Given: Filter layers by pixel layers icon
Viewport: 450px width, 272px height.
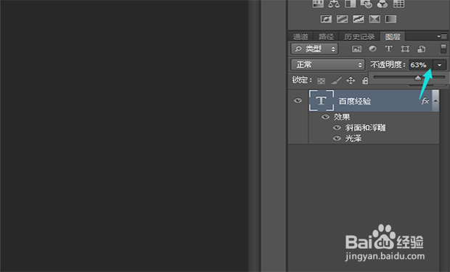Looking at the screenshot, I should (x=356, y=49).
